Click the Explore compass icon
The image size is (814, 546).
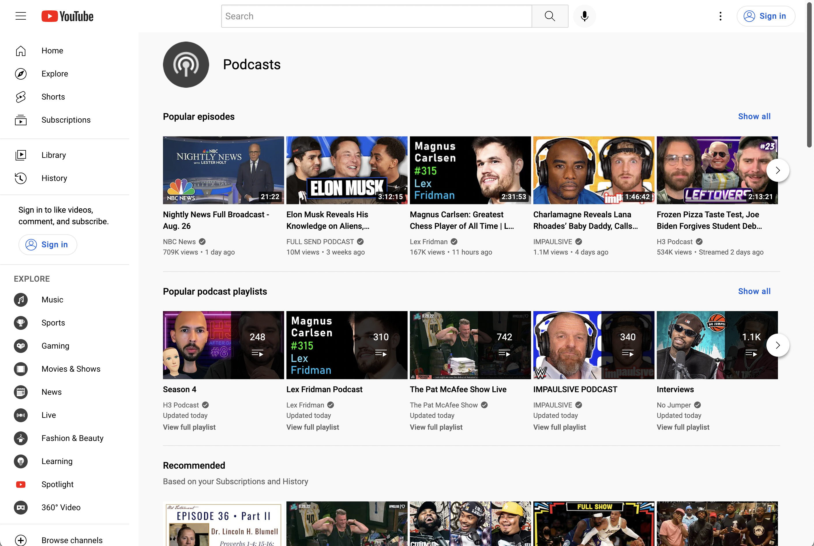coord(21,74)
